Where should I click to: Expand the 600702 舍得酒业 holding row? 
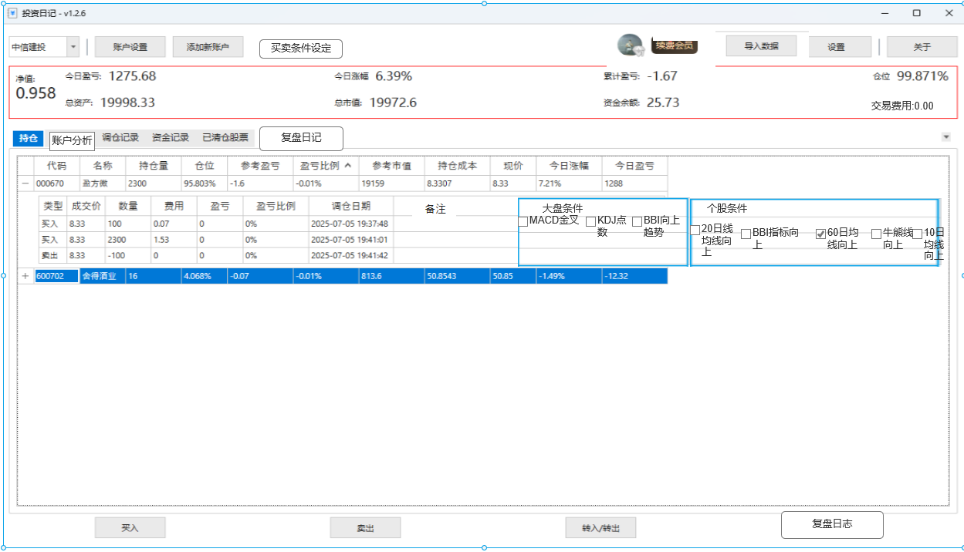(x=24, y=274)
